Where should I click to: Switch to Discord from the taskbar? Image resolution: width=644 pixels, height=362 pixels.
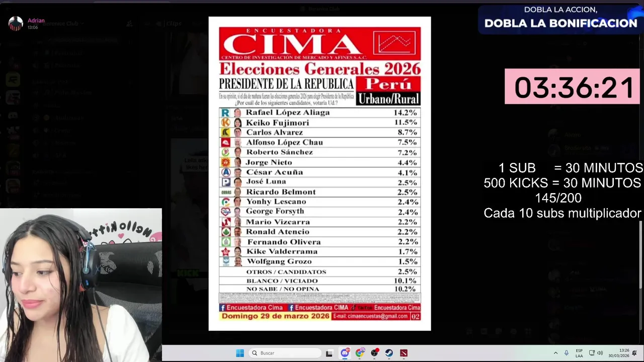point(345,353)
